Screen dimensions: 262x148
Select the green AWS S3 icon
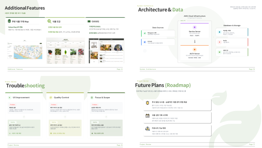click(x=219, y=52)
